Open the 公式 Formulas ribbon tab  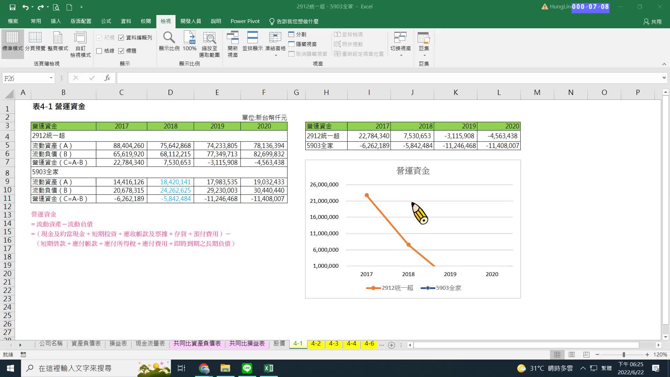pos(106,21)
